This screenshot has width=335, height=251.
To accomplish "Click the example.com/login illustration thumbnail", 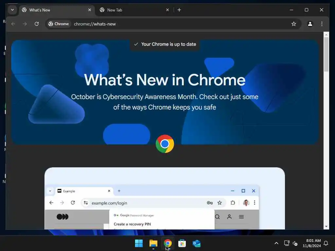I will [x=165, y=198].
